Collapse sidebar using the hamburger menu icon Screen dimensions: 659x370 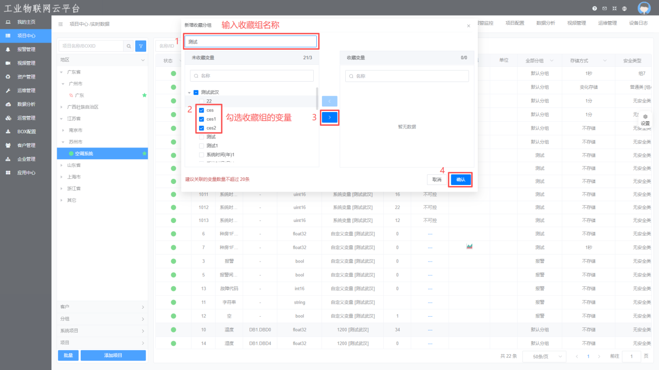(61, 24)
